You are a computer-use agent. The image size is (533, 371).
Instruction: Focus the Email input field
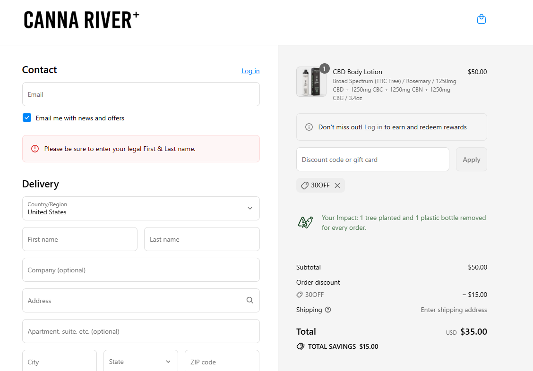(141, 94)
